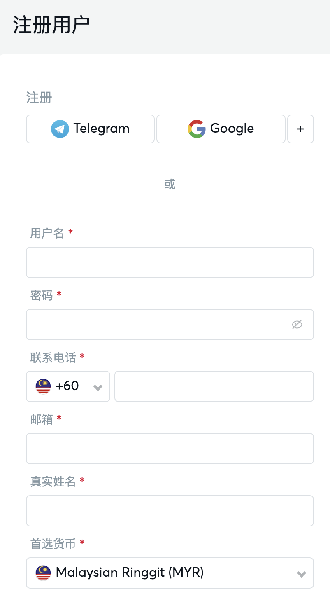
Task: Expand the +60 country code chevron
Action: [x=98, y=387]
